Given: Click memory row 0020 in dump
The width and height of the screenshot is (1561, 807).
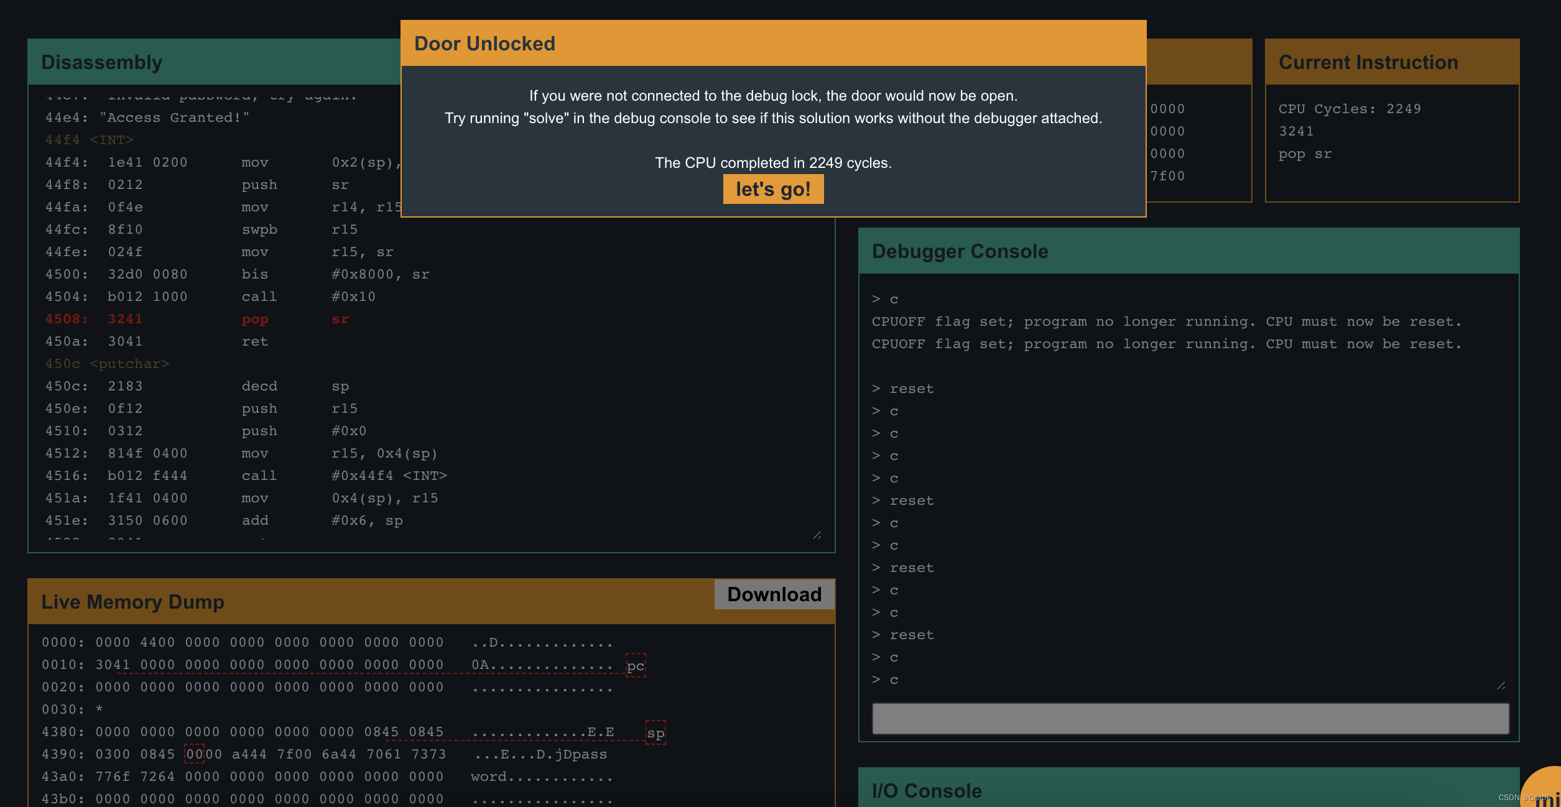Looking at the screenshot, I should [x=328, y=687].
